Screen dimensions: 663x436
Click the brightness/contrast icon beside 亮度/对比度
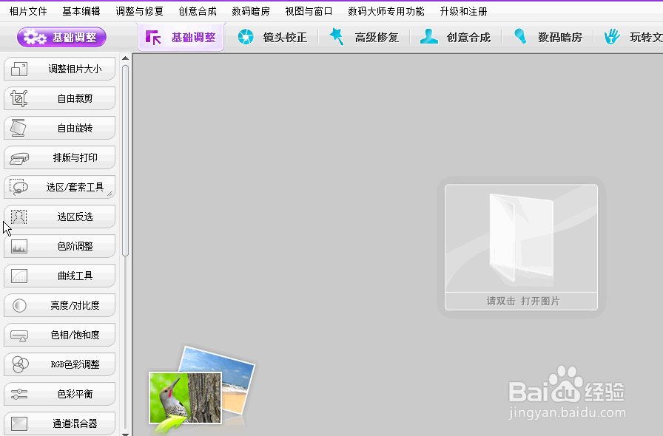pos(19,305)
